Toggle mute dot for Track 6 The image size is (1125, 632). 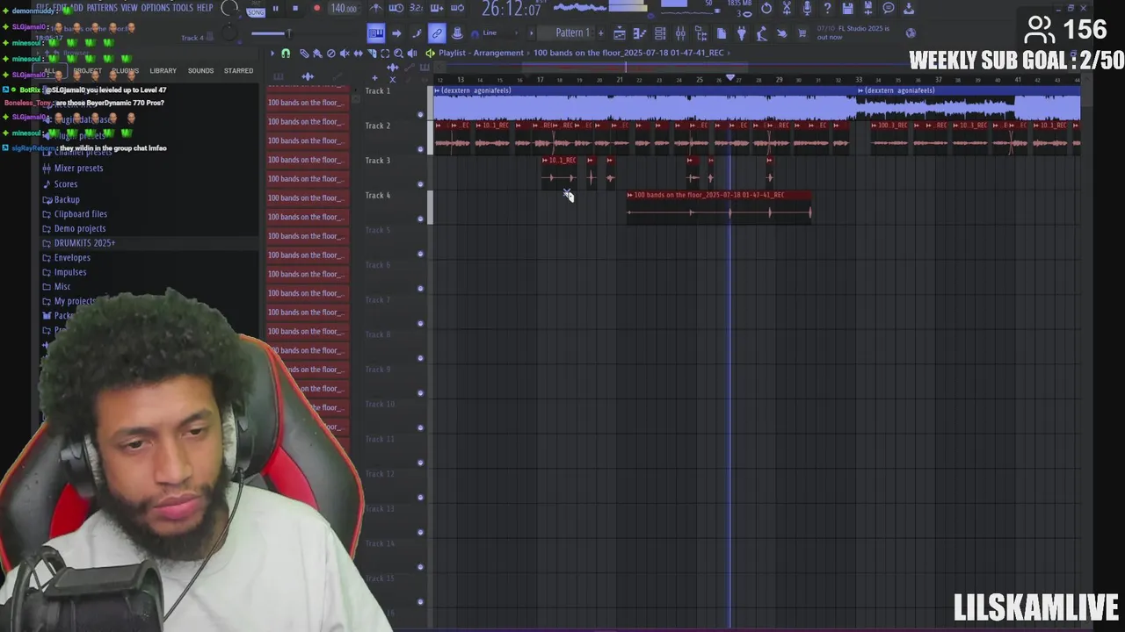tap(420, 289)
